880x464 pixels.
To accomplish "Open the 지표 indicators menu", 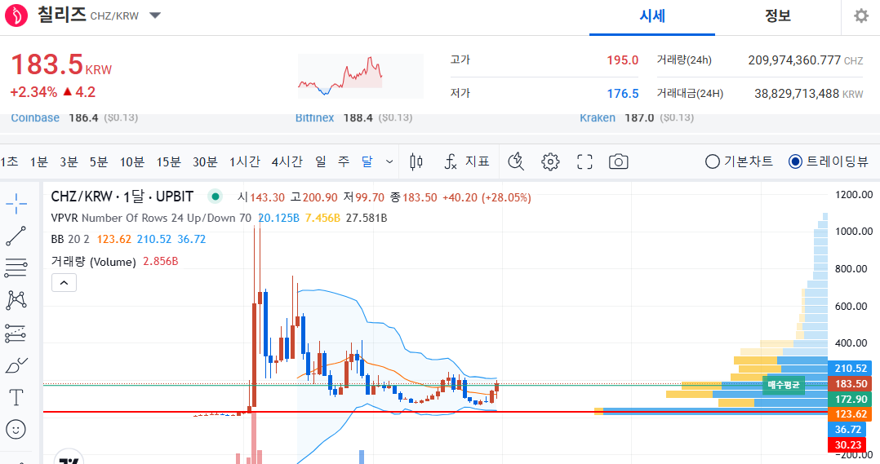I will 467,162.
